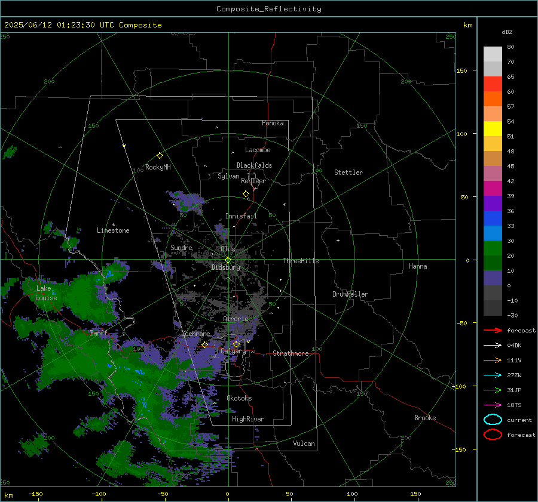Click the ThreeHills label
This screenshot has width=538, height=502.
[301, 261]
